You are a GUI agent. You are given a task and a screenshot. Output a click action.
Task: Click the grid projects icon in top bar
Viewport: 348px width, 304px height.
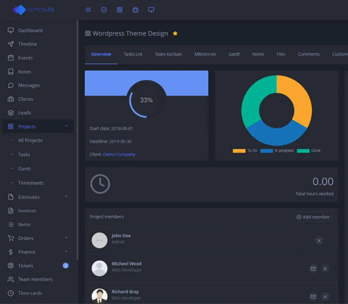pyautogui.click(x=120, y=10)
